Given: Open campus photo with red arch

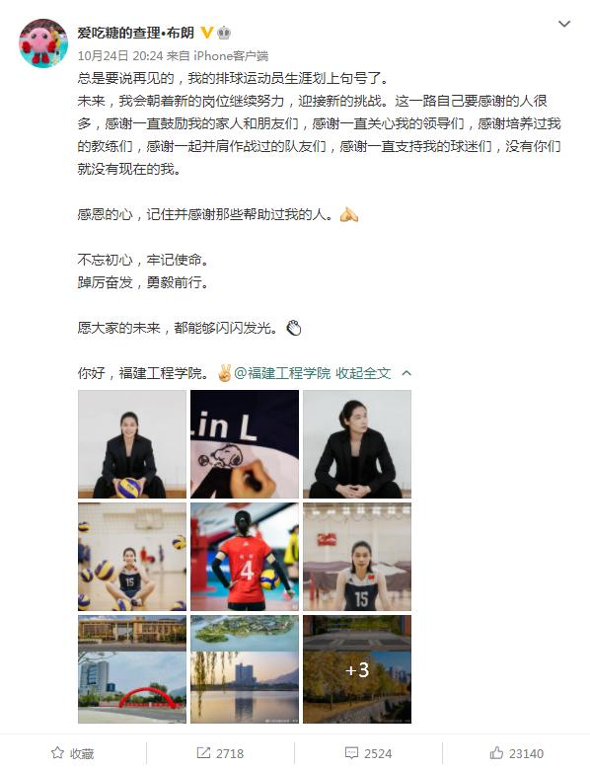Looking at the screenshot, I should pyautogui.click(x=132, y=669).
